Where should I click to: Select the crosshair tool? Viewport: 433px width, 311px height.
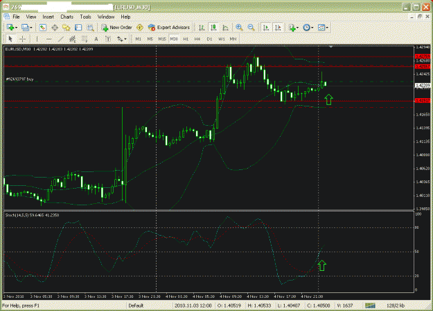[23, 39]
